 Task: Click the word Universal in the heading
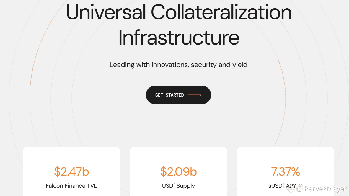point(106,12)
